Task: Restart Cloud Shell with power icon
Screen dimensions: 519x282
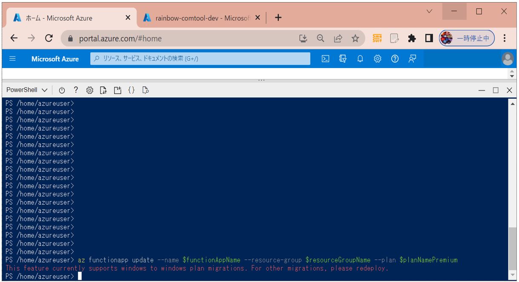Action: 62,90
